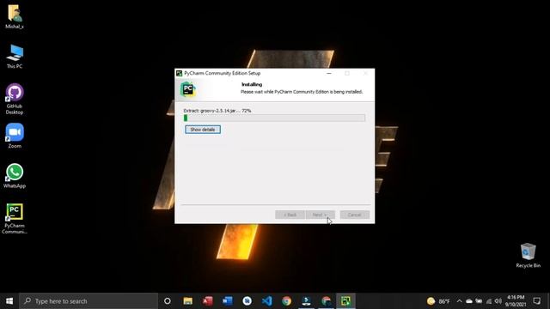Click the 86°F weather widget
This screenshot has width=550, height=309.
click(x=438, y=301)
